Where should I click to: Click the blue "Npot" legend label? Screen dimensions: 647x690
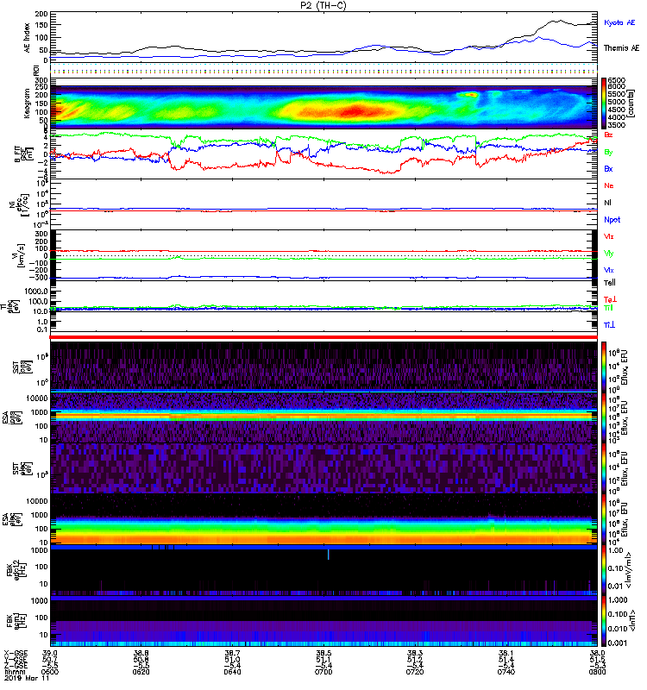[x=612, y=220]
